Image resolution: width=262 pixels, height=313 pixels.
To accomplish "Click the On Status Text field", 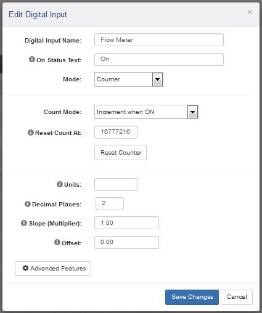I will (x=159, y=59).
